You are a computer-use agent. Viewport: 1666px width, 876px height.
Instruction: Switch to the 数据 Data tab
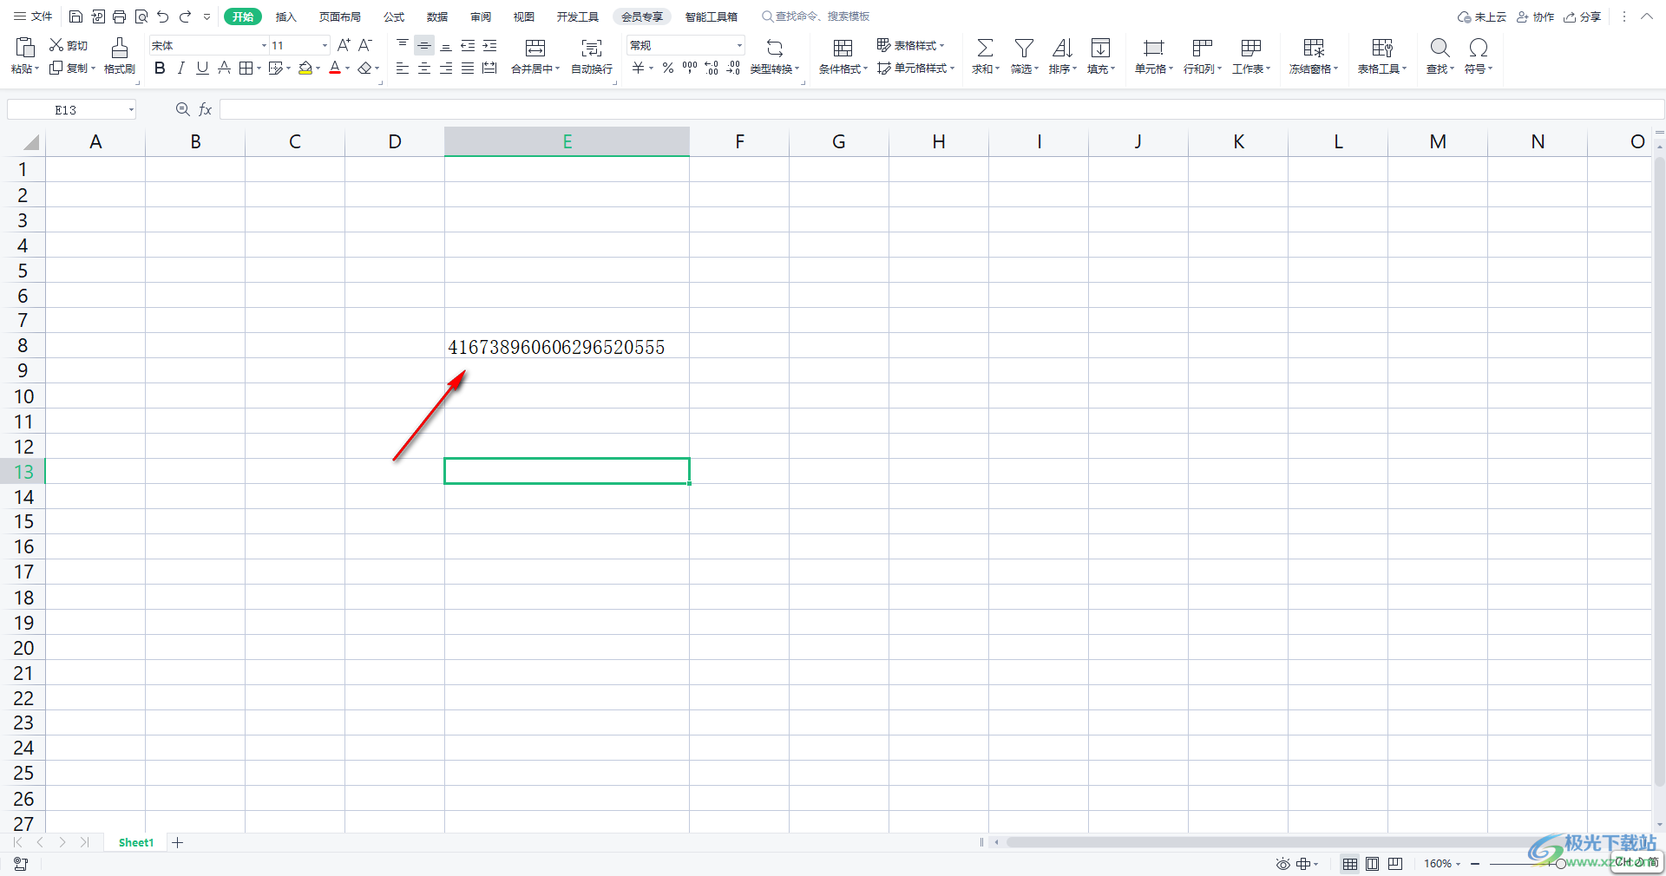click(437, 16)
